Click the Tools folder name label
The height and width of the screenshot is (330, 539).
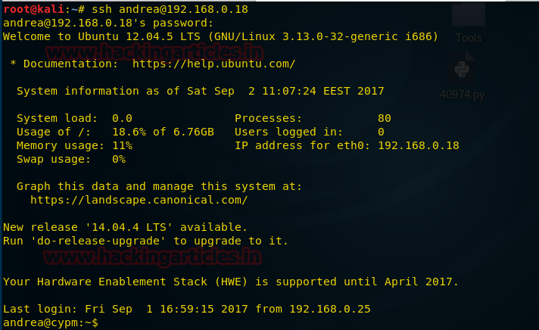[469, 37]
